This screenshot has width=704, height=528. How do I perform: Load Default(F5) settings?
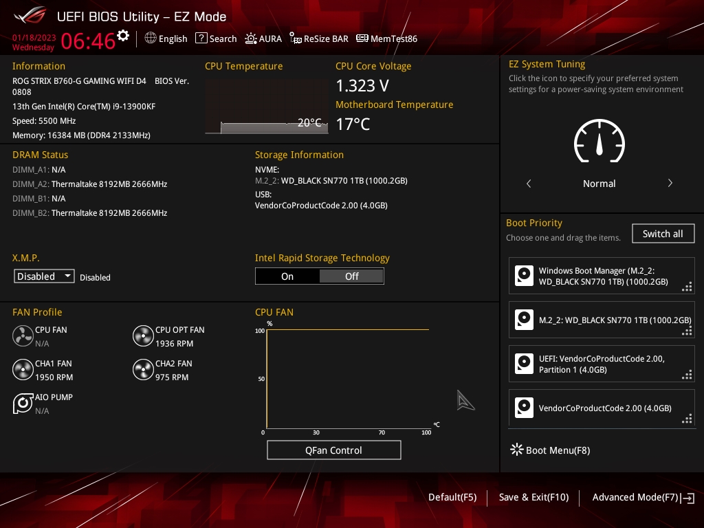452,497
